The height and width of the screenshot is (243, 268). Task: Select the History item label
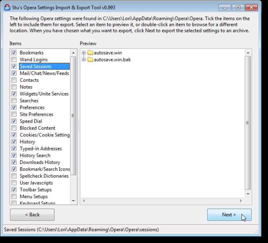[x=27, y=142]
